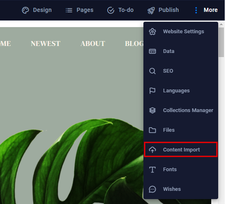226x204 pixels.
Task: Select Wishes in the More menu
Action: pos(181,189)
